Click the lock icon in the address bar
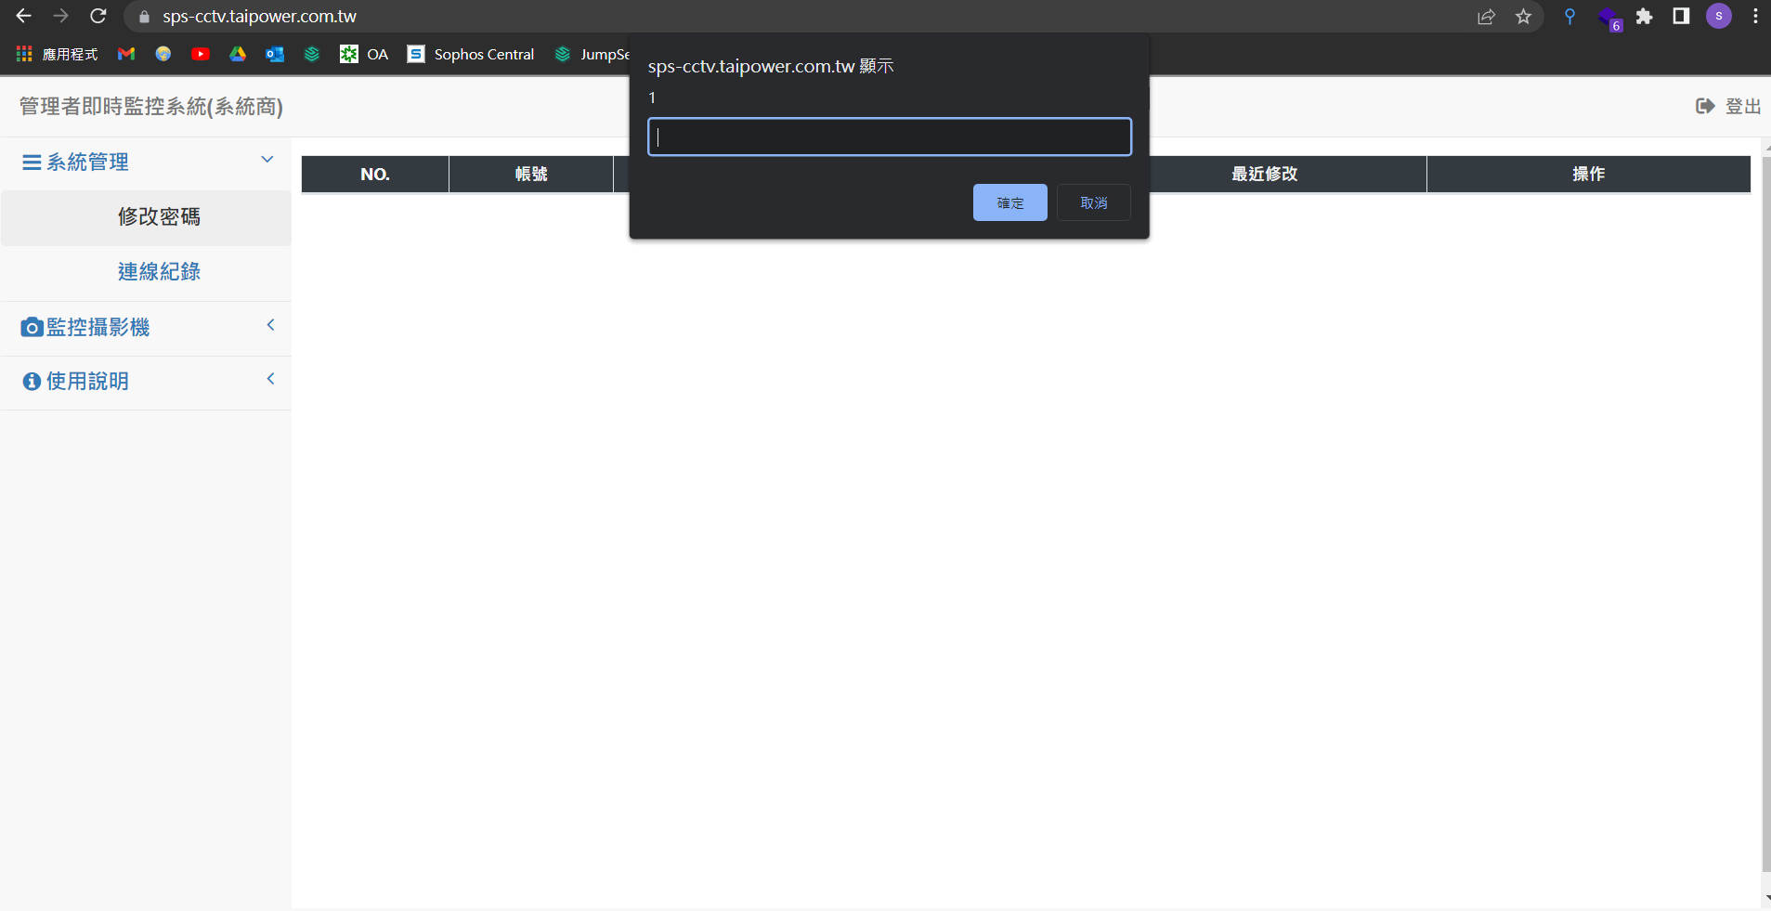1771x911 pixels. [144, 17]
